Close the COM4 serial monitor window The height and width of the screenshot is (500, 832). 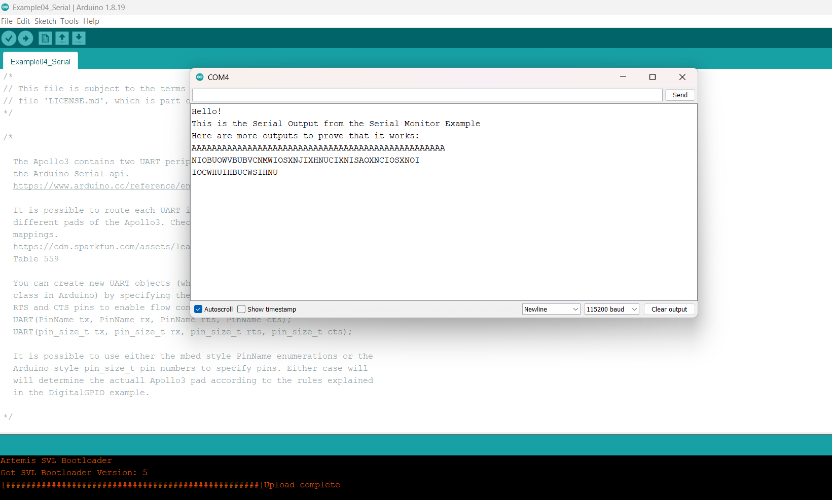(682, 77)
